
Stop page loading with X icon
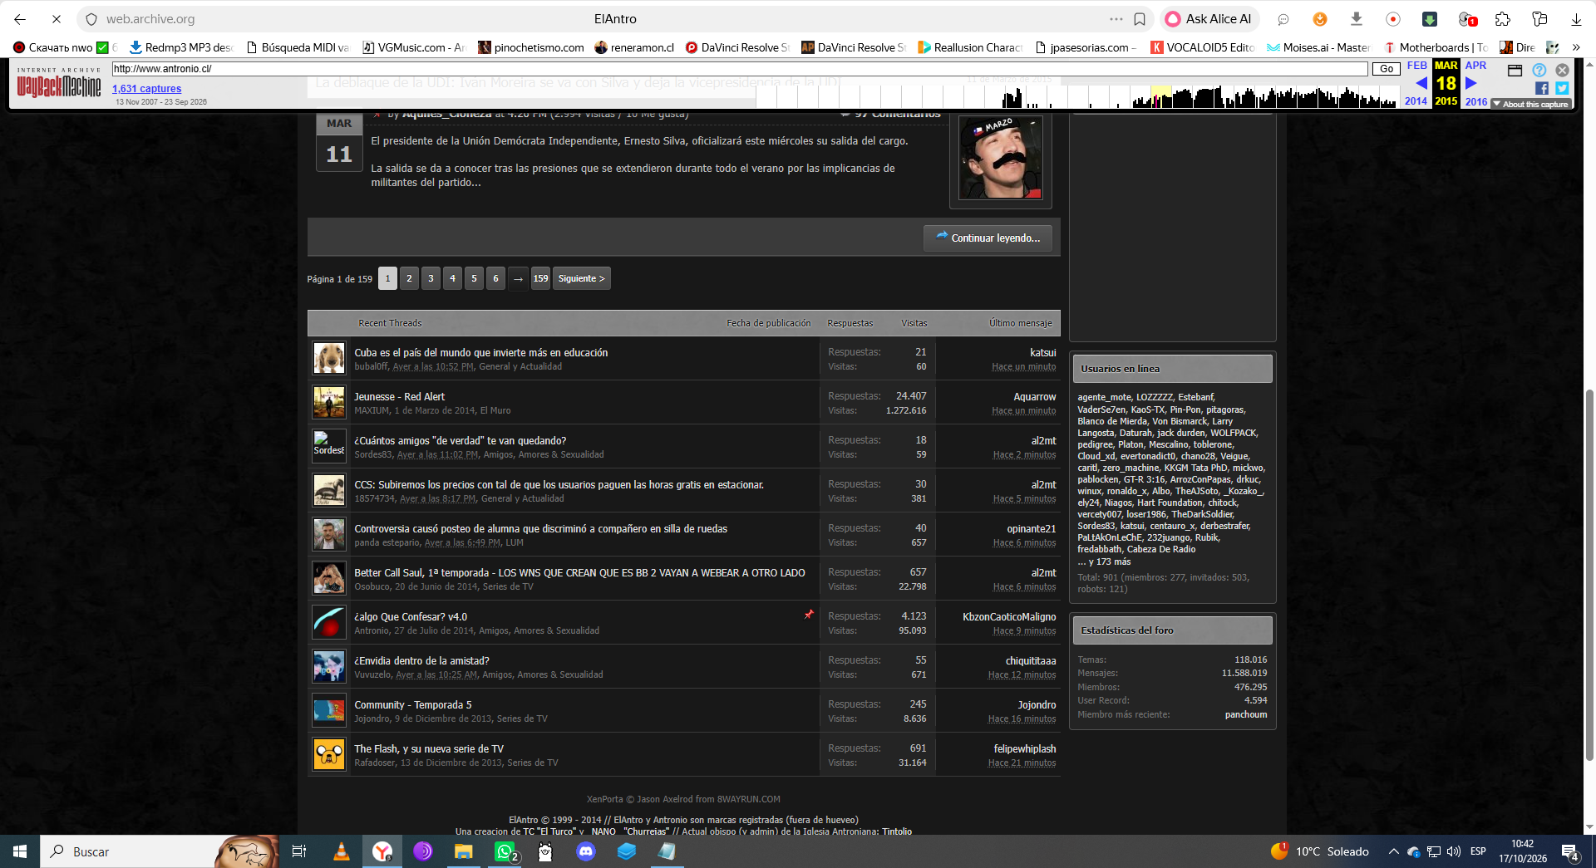coord(56,19)
